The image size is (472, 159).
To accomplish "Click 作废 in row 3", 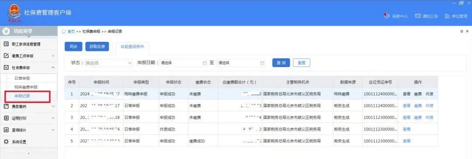I will [429, 118].
